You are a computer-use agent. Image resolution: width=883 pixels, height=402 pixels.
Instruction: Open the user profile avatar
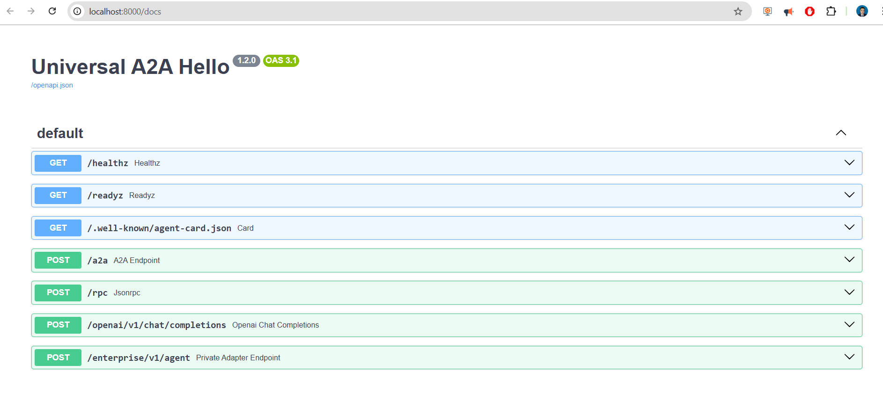(862, 11)
